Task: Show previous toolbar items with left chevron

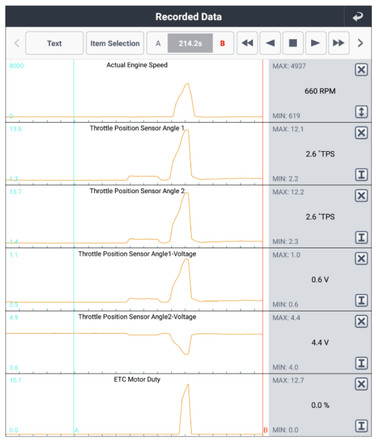Action: (x=17, y=43)
